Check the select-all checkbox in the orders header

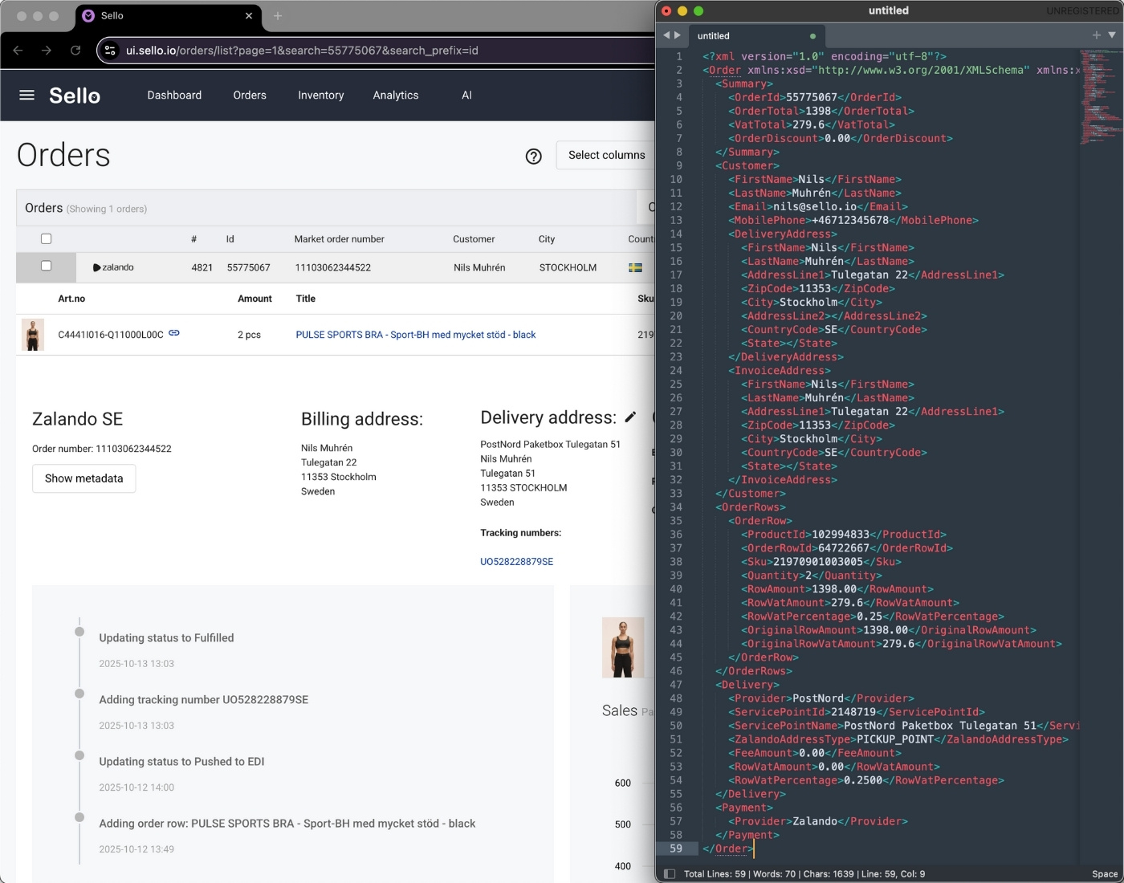(x=46, y=238)
